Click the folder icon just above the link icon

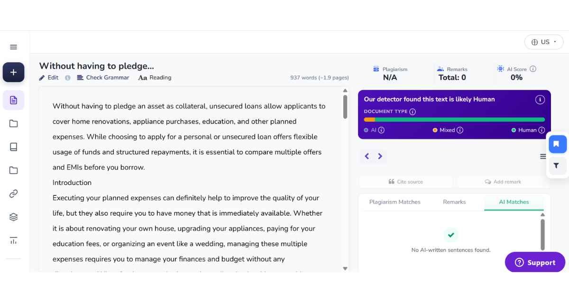[13, 170]
